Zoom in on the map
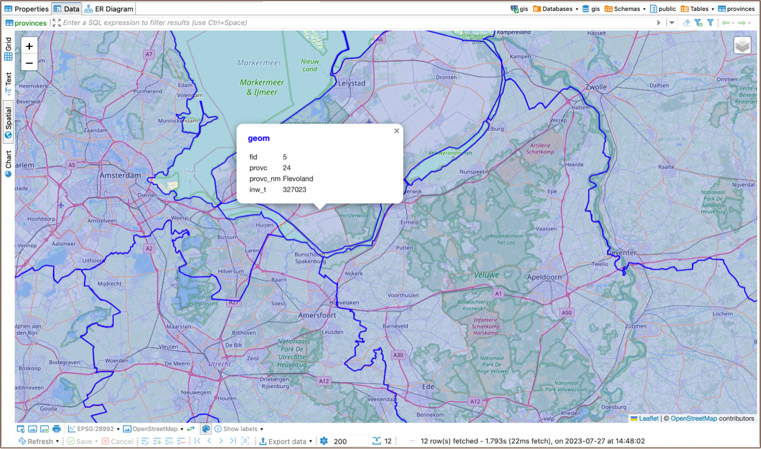The width and height of the screenshot is (761, 449). 29,46
